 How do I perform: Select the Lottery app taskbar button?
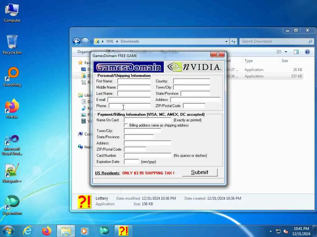[x=123, y=231]
